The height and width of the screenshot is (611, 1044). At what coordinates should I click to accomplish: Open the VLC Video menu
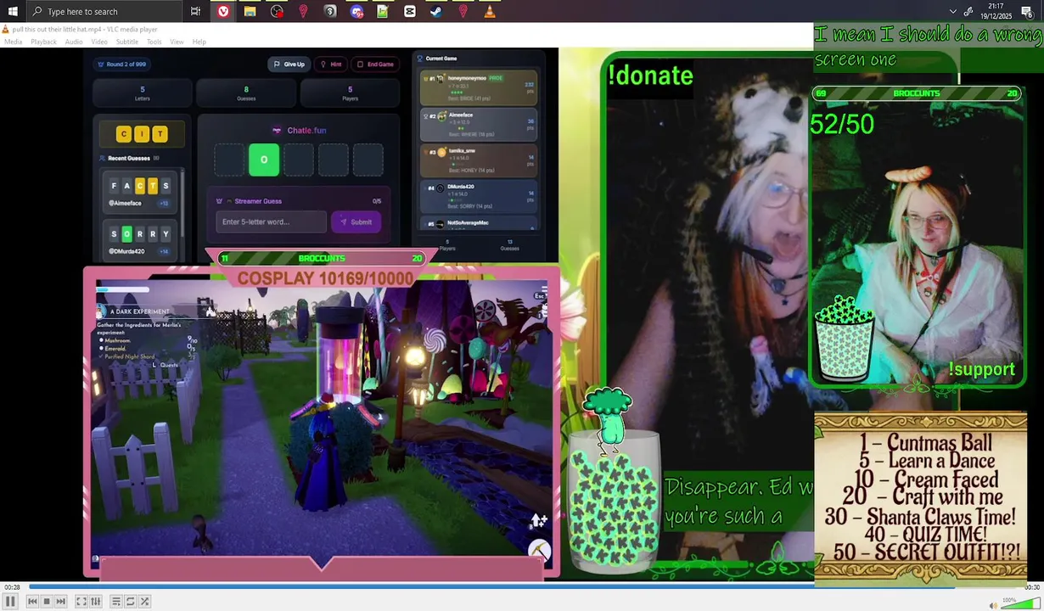[x=99, y=42]
